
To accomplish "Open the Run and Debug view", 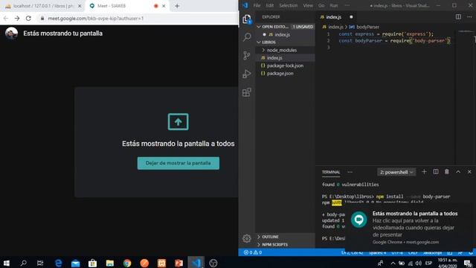I will (247, 74).
